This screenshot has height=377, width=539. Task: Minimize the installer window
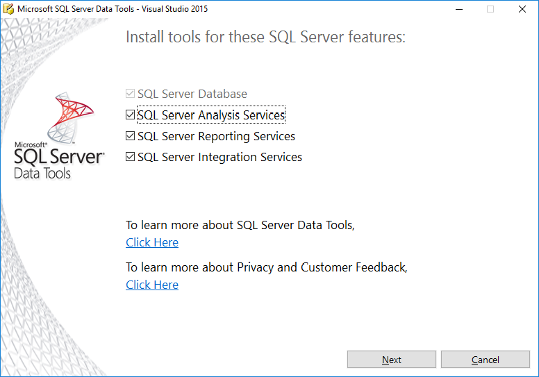tap(459, 9)
